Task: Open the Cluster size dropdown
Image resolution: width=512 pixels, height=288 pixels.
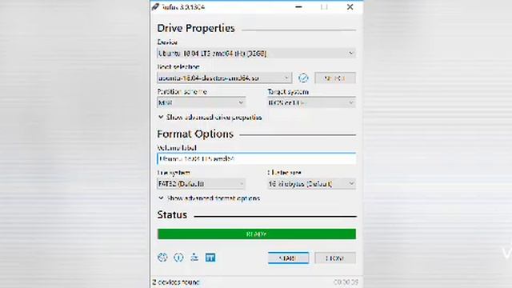Action: point(311,184)
